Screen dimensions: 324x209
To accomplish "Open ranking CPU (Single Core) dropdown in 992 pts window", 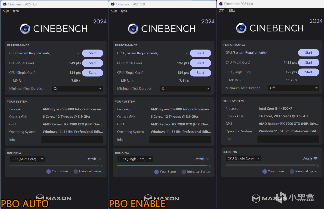I will coord(135,159).
